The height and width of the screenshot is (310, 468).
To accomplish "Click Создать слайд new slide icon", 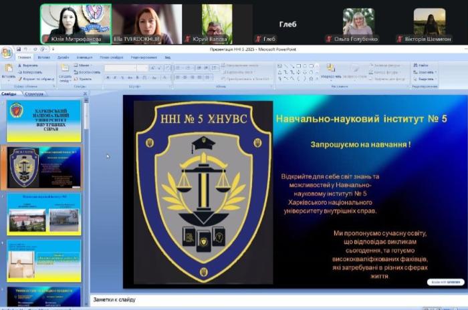I will pos(65,68).
